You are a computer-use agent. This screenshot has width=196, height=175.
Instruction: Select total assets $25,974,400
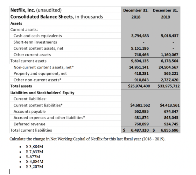coord(139,86)
